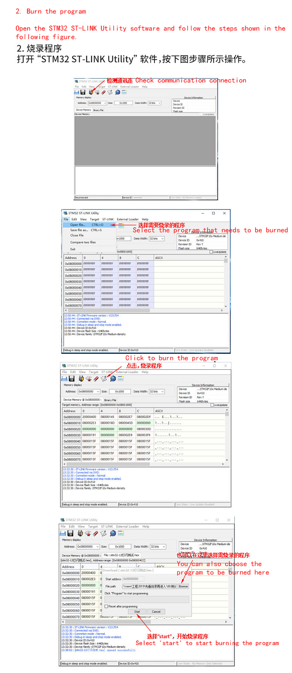Open Data Width 32 bits dropdown in third window
Screen dimensions: 292x673
(163, 392)
